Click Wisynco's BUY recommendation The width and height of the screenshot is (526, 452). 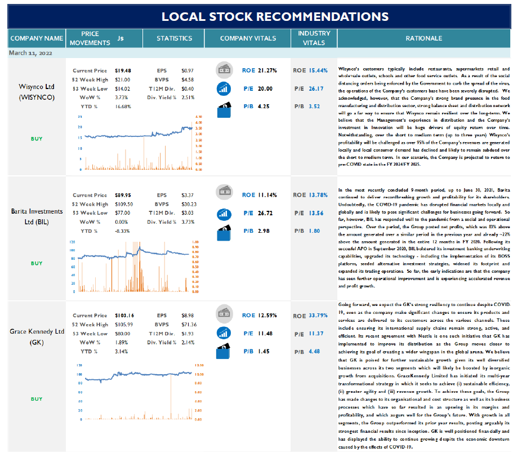[x=37, y=139]
